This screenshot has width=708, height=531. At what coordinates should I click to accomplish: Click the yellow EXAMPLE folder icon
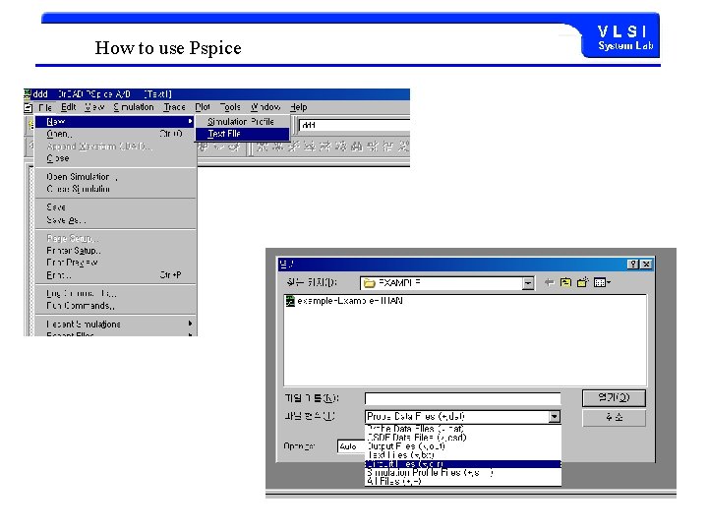point(370,283)
